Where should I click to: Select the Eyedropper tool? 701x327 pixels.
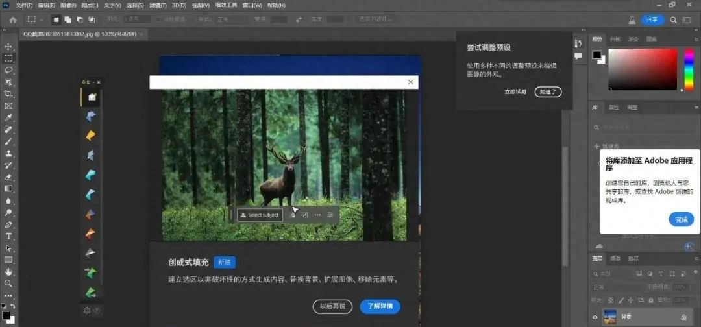coord(8,117)
